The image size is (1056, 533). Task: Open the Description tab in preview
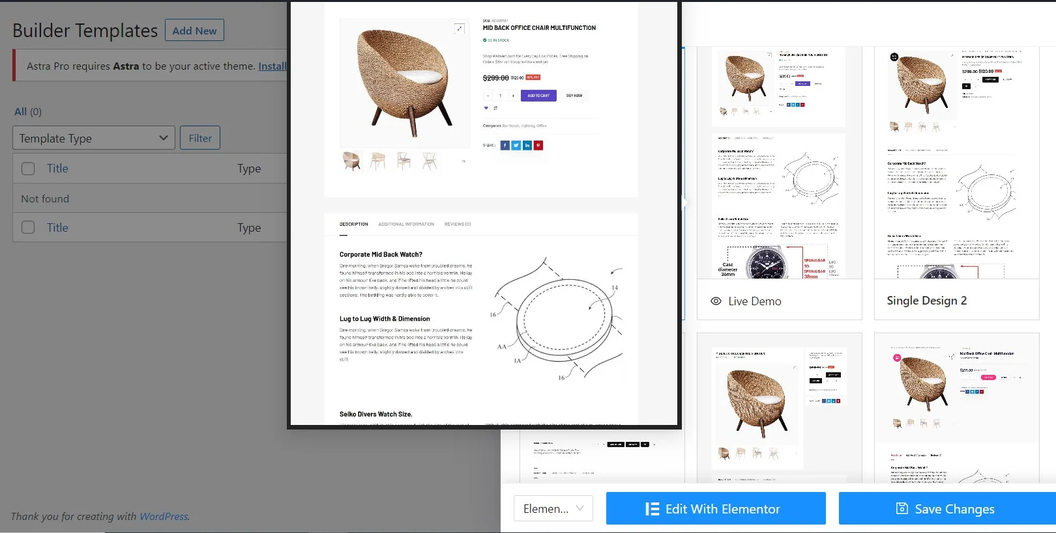click(x=353, y=224)
